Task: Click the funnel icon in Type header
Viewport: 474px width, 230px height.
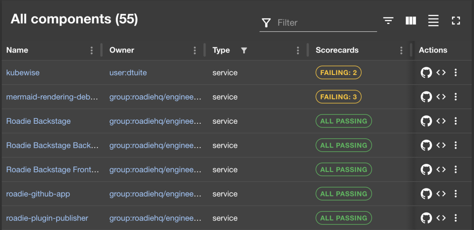Action: tap(244, 51)
